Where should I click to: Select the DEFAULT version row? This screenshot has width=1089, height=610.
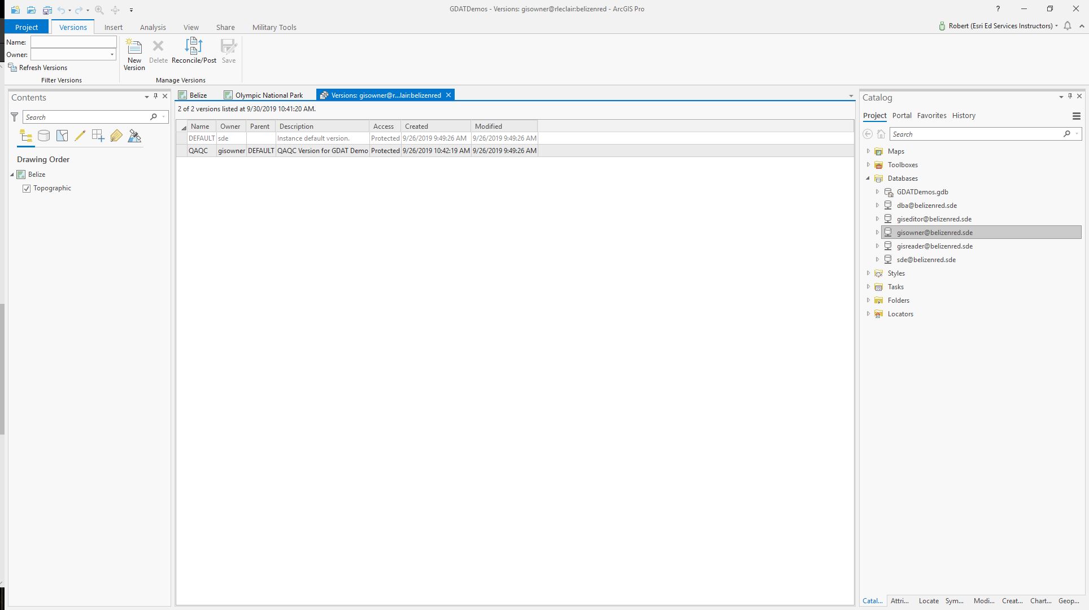(357, 138)
